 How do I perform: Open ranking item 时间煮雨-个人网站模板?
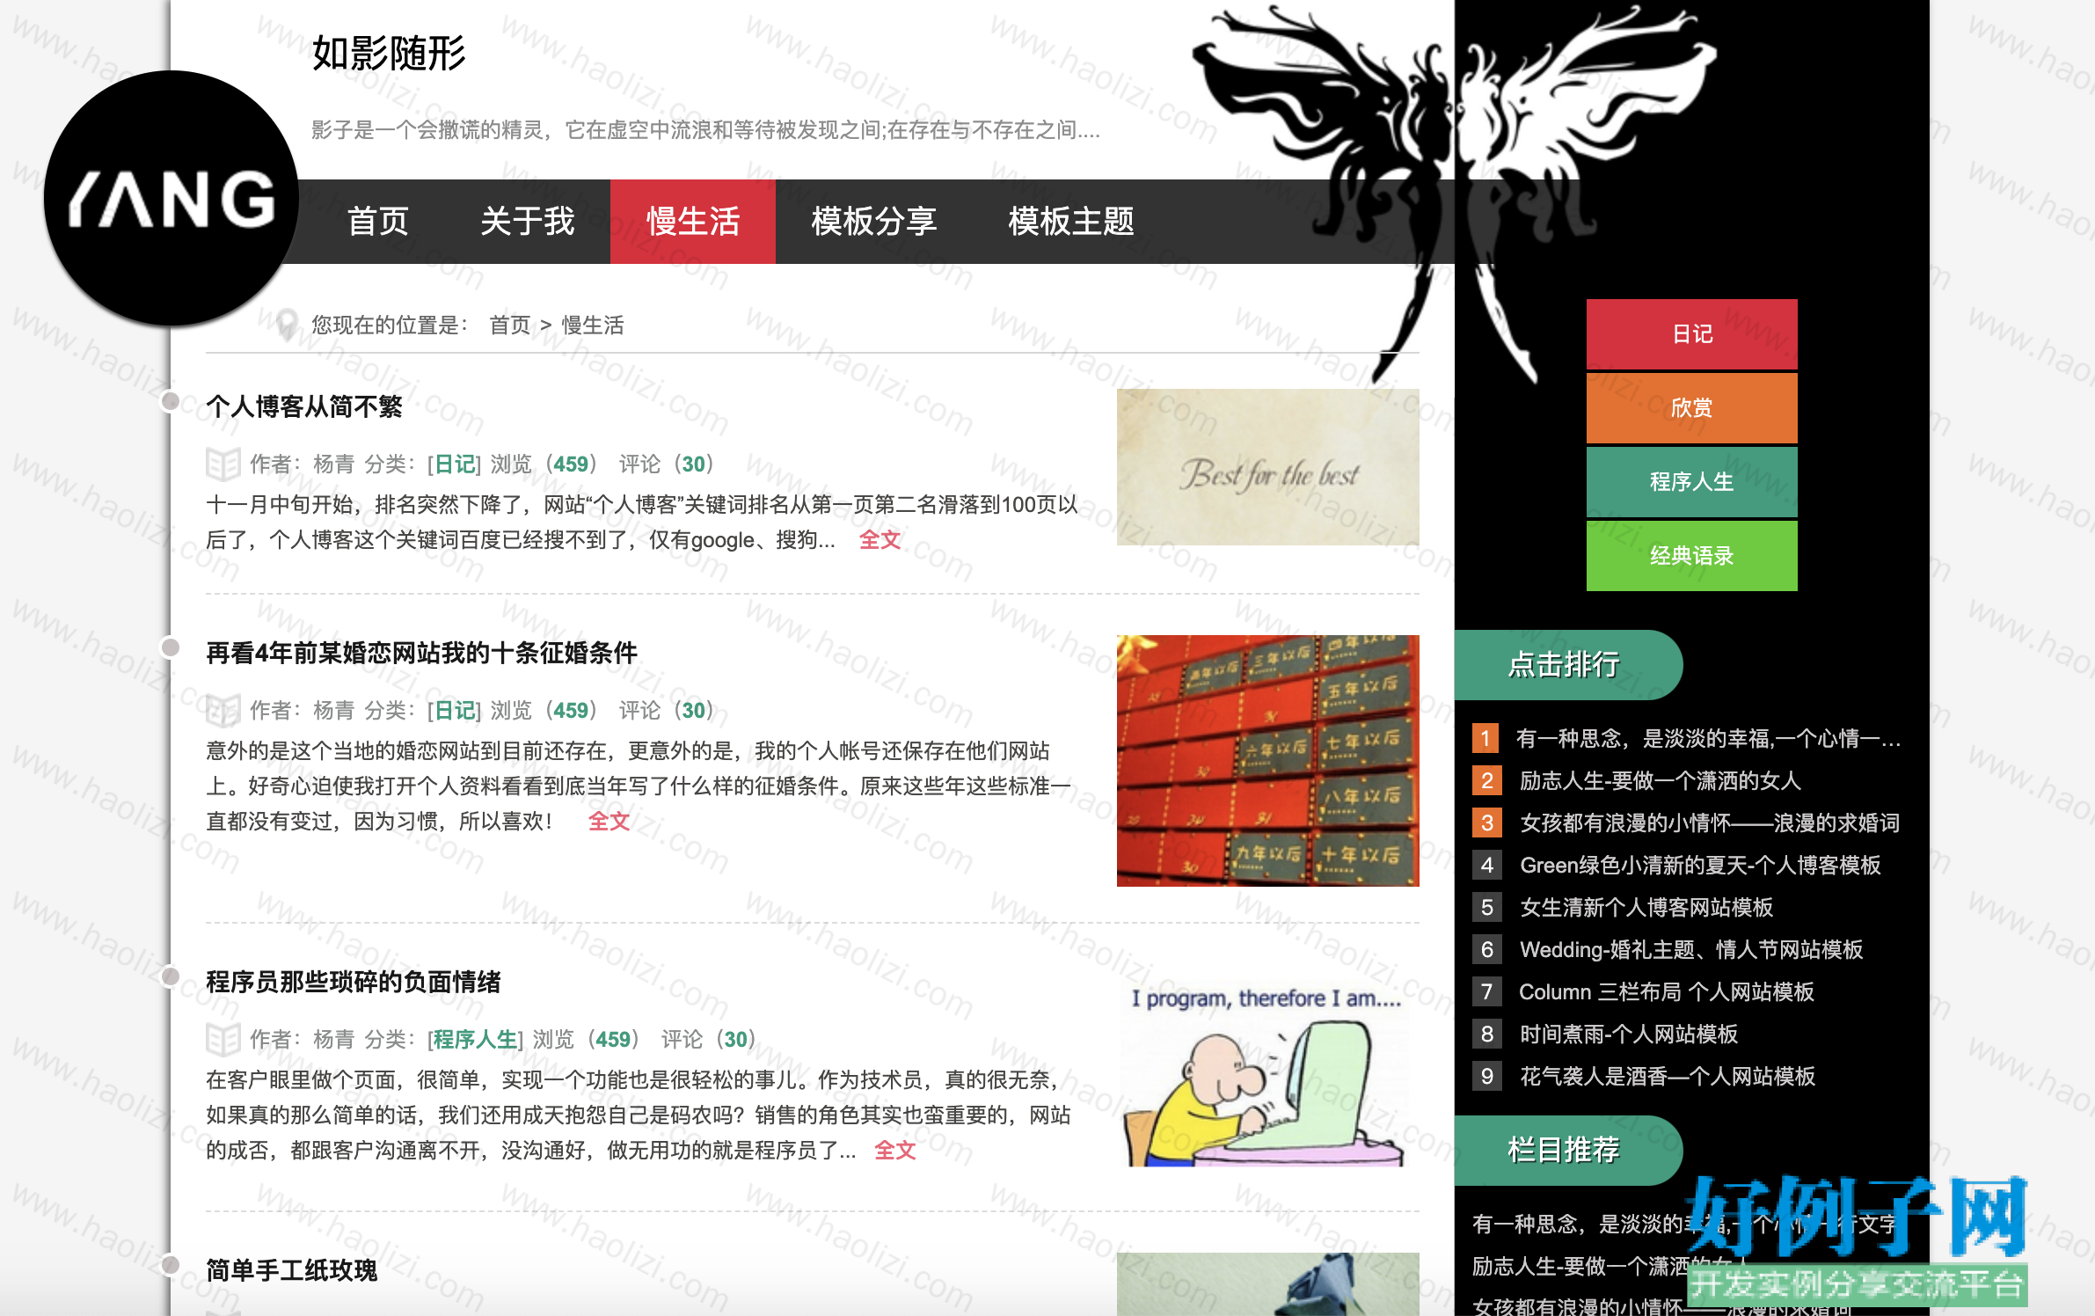click(1629, 1035)
